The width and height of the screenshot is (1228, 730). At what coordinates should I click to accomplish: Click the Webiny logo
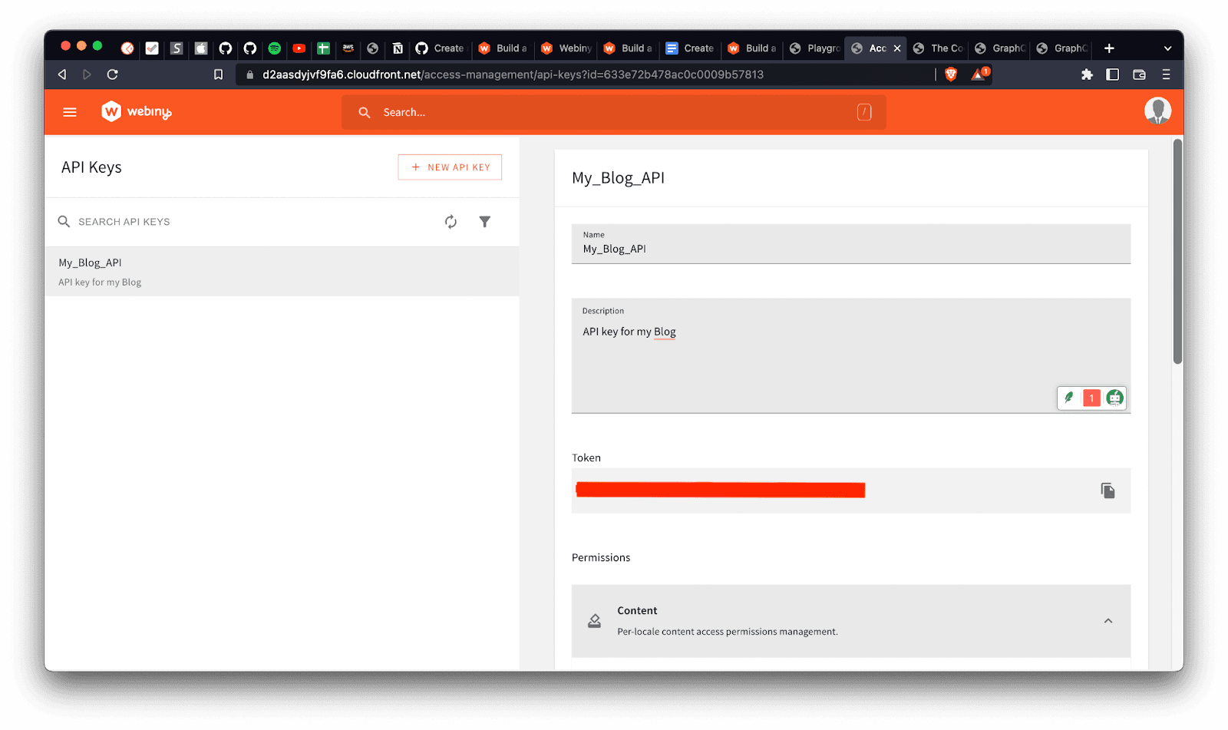[x=137, y=112]
